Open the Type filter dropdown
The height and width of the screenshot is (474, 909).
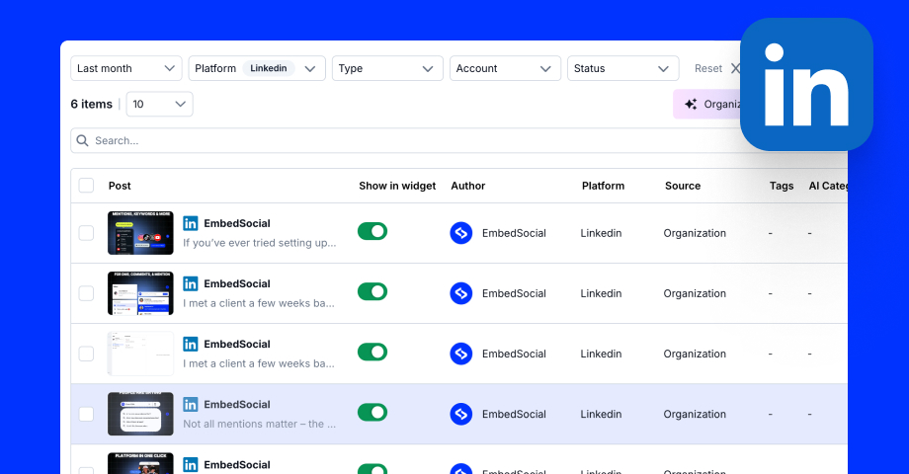point(387,68)
